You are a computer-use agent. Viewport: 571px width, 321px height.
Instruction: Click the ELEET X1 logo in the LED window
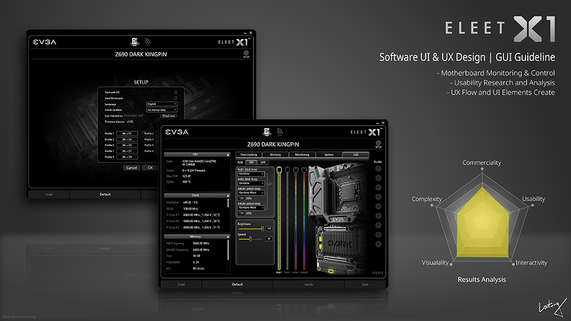[x=365, y=132]
